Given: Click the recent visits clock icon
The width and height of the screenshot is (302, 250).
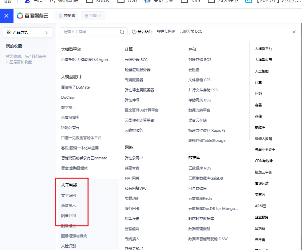Looking at the screenshot, I should click(x=134, y=32).
